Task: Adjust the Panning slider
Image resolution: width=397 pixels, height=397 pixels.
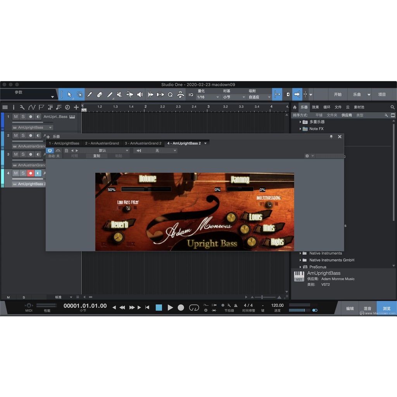Action: [240, 189]
